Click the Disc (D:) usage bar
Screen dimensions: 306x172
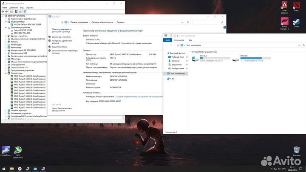[255, 58]
